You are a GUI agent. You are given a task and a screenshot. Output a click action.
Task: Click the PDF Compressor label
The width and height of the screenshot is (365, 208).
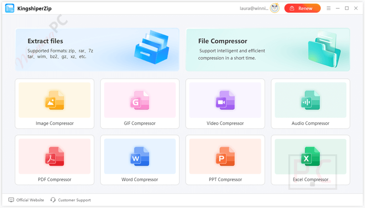pyautogui.click(x=54, y=179)
